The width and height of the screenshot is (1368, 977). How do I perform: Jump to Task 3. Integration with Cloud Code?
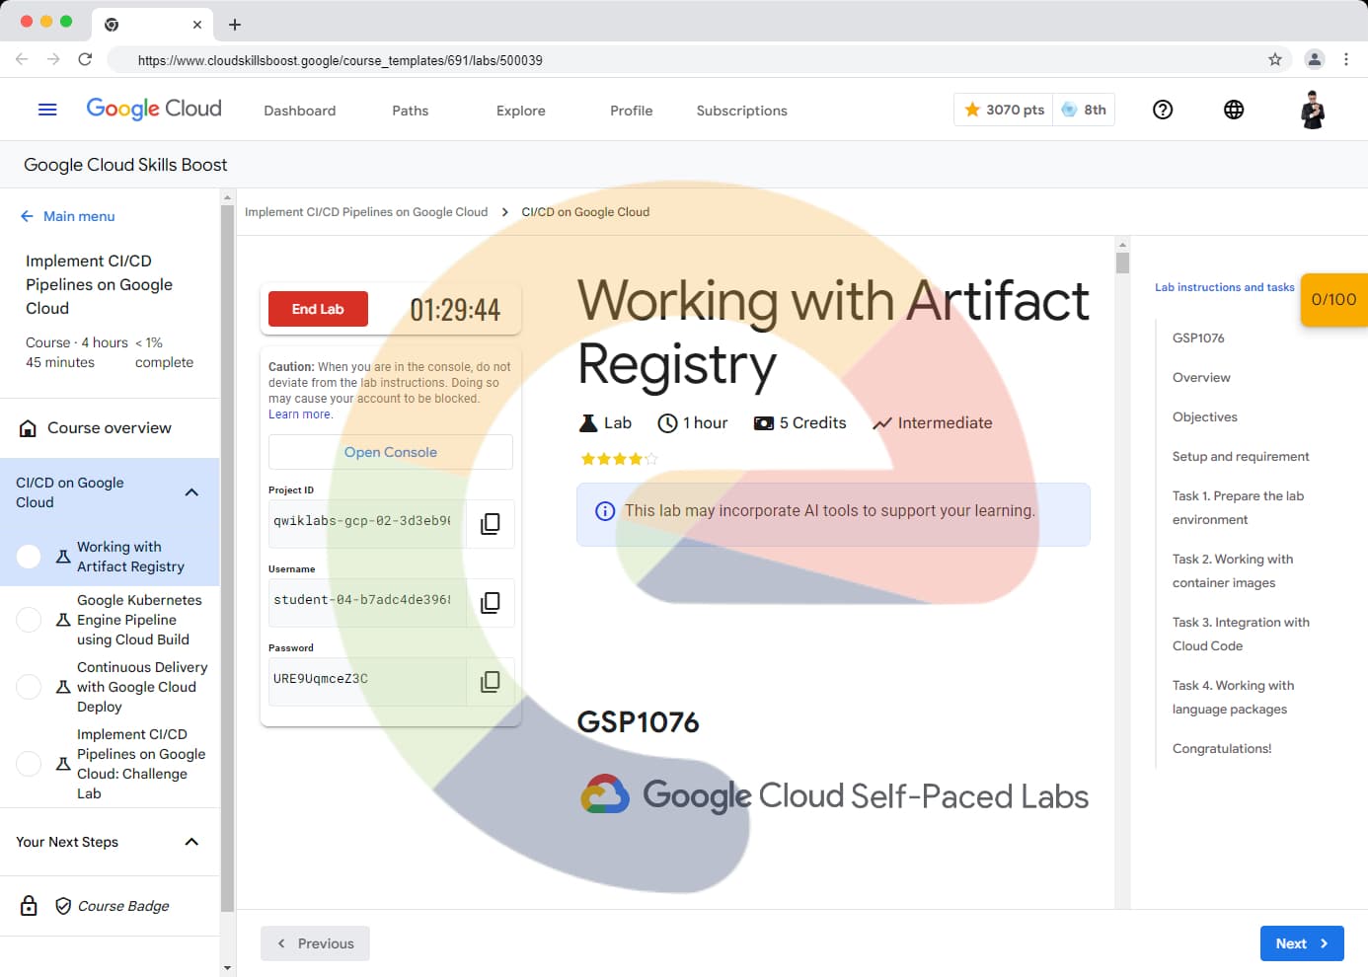[1240, 634]
